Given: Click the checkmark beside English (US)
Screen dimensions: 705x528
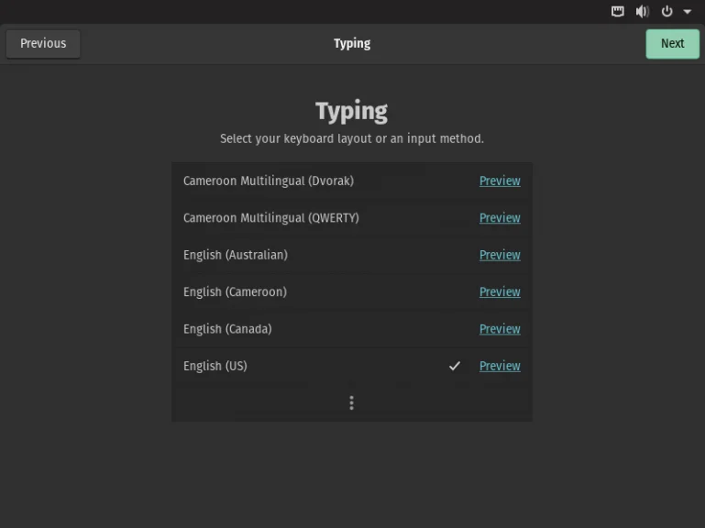Looking at the screenshot, I should (x=454, y=366).
